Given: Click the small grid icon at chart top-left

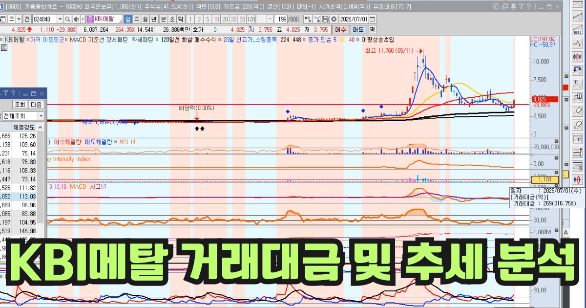Looking at the screenshot, I should coord(4,47).
